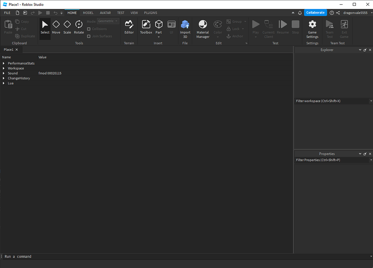Image resolution: width=373 pixels, height=268 pixels.
Task: Choose the Scale tool
Action: click(67, 28)
